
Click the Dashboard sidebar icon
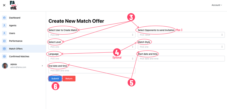4,18
